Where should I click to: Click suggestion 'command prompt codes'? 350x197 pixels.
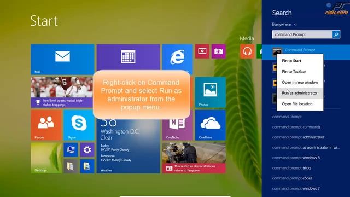pos(292,178)
